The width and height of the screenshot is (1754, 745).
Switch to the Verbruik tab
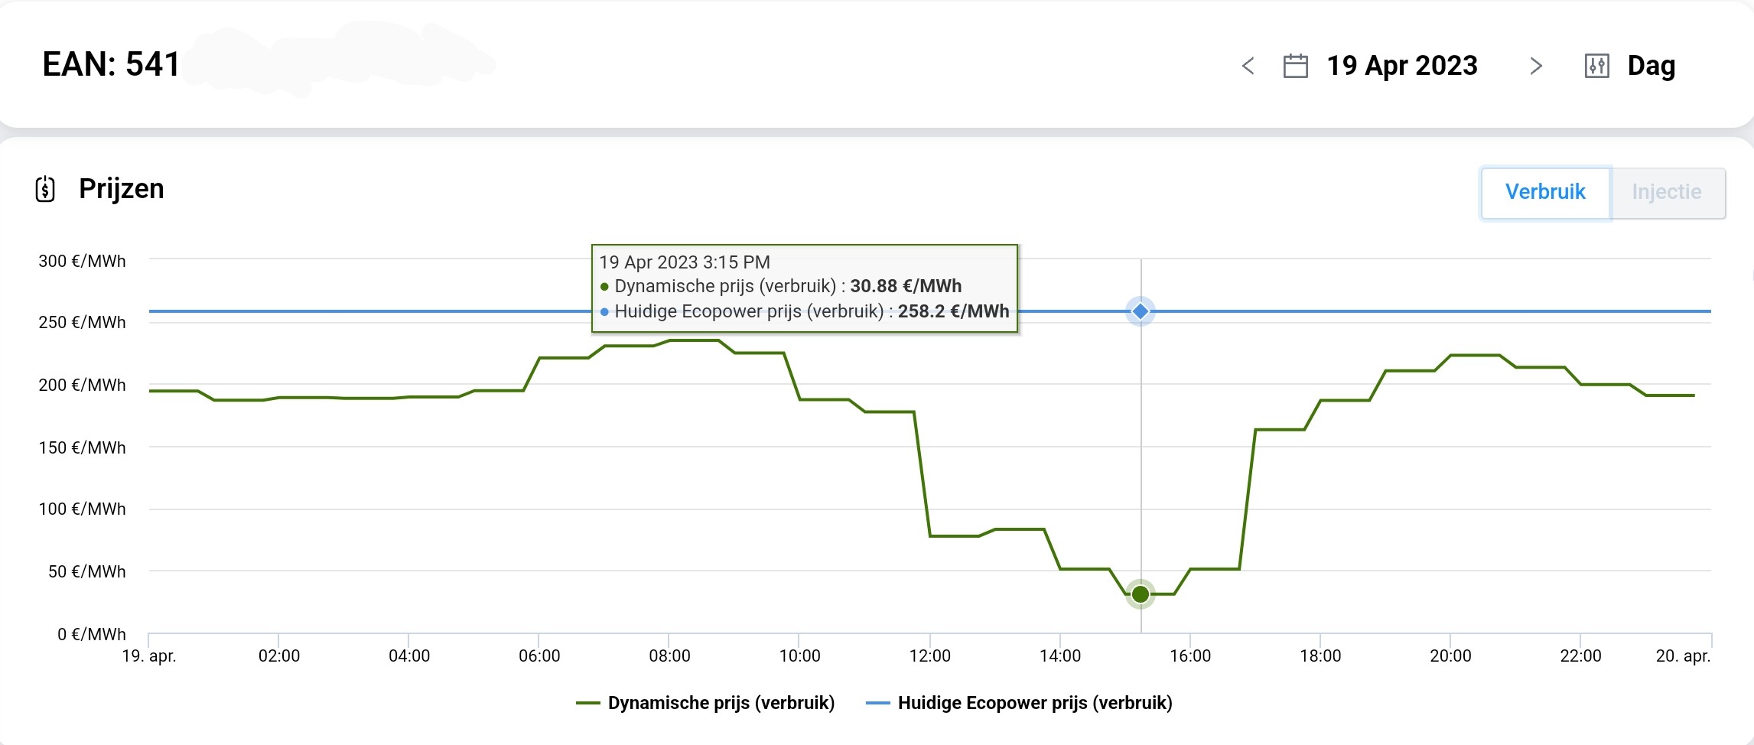click(1545, 192)
